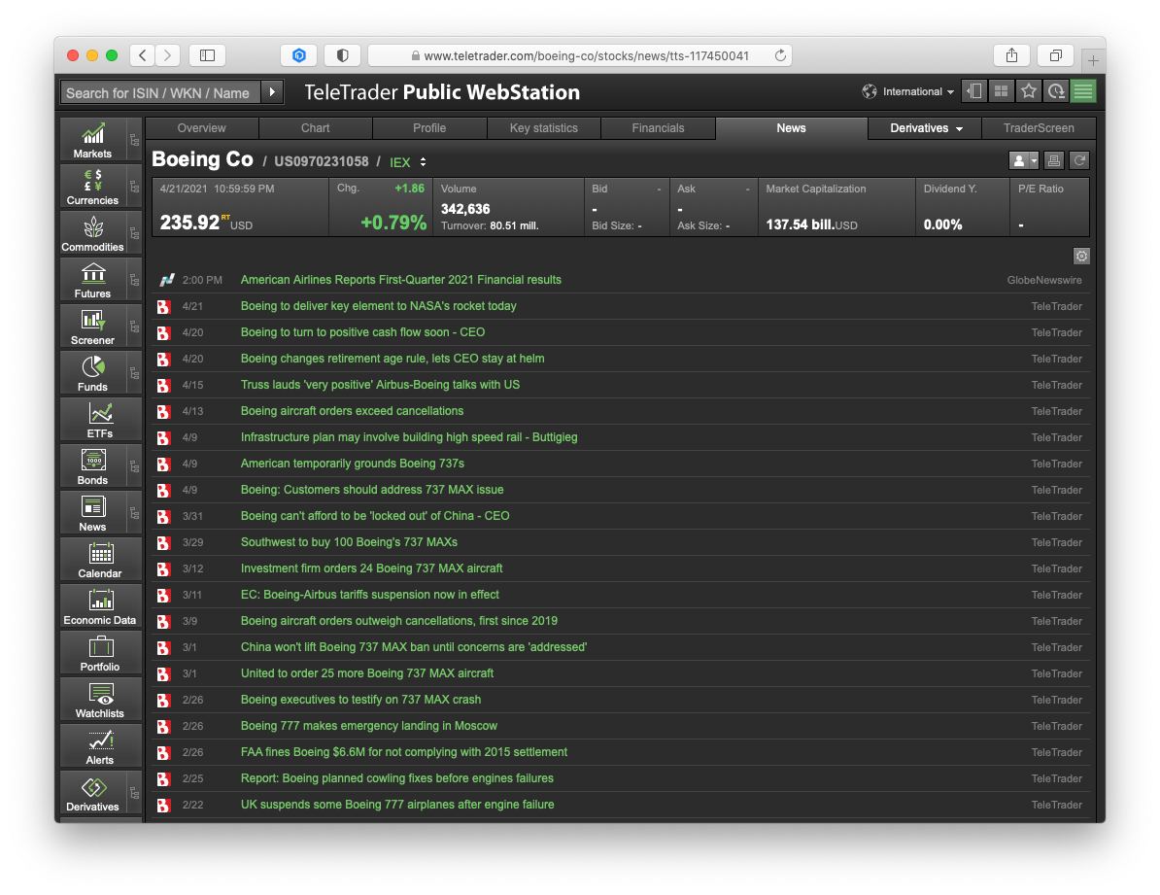
Task: Change the IEX exchange selector
Action: tap(408, 162)
